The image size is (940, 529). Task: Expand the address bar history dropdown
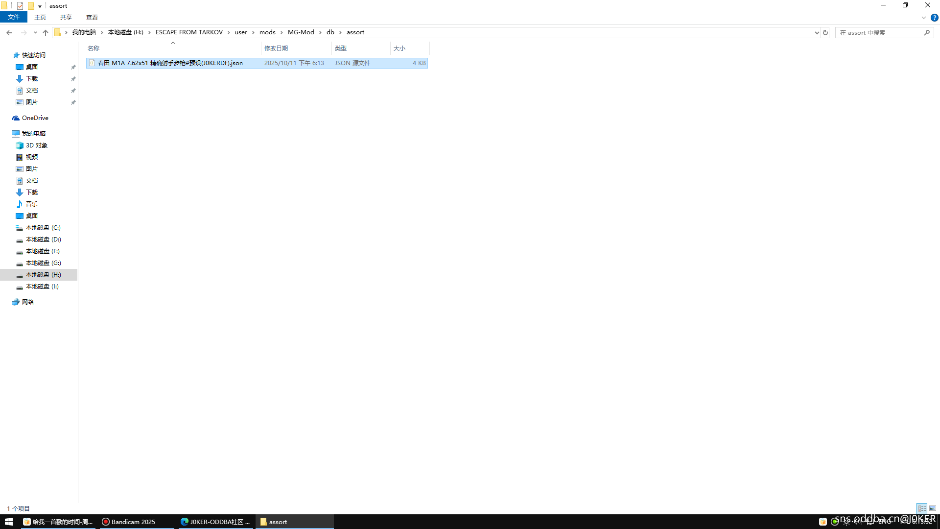[x=817, y=32]
